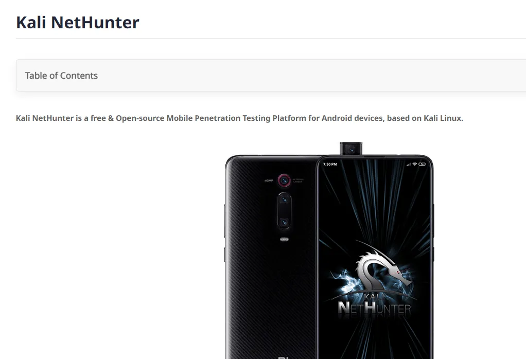Viewport: 526px width, 359px height.
Task: Click the battery icon in phone status bar
Action: coord(422,164)
